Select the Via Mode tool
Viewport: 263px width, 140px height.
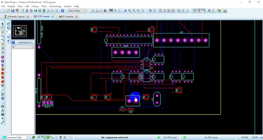coord(3,40)
